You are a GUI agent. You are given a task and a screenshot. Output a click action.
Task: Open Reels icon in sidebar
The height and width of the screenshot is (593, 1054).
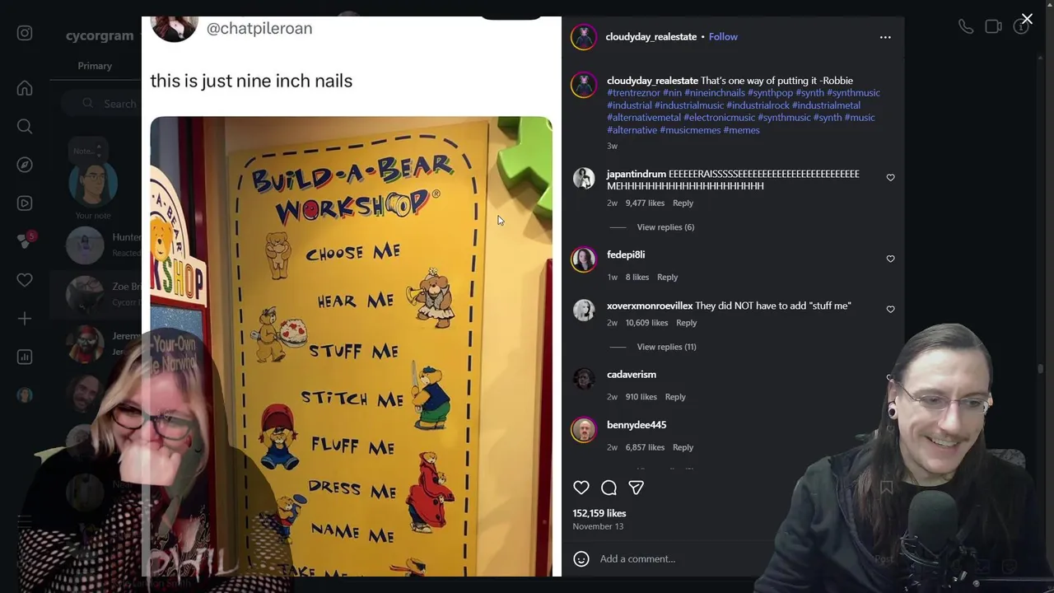tap(25, 203)
